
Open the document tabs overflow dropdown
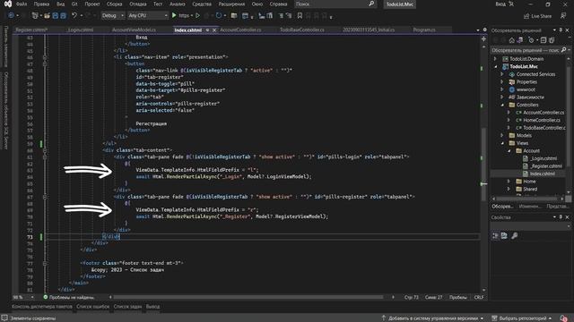click(x=478, y=30)
